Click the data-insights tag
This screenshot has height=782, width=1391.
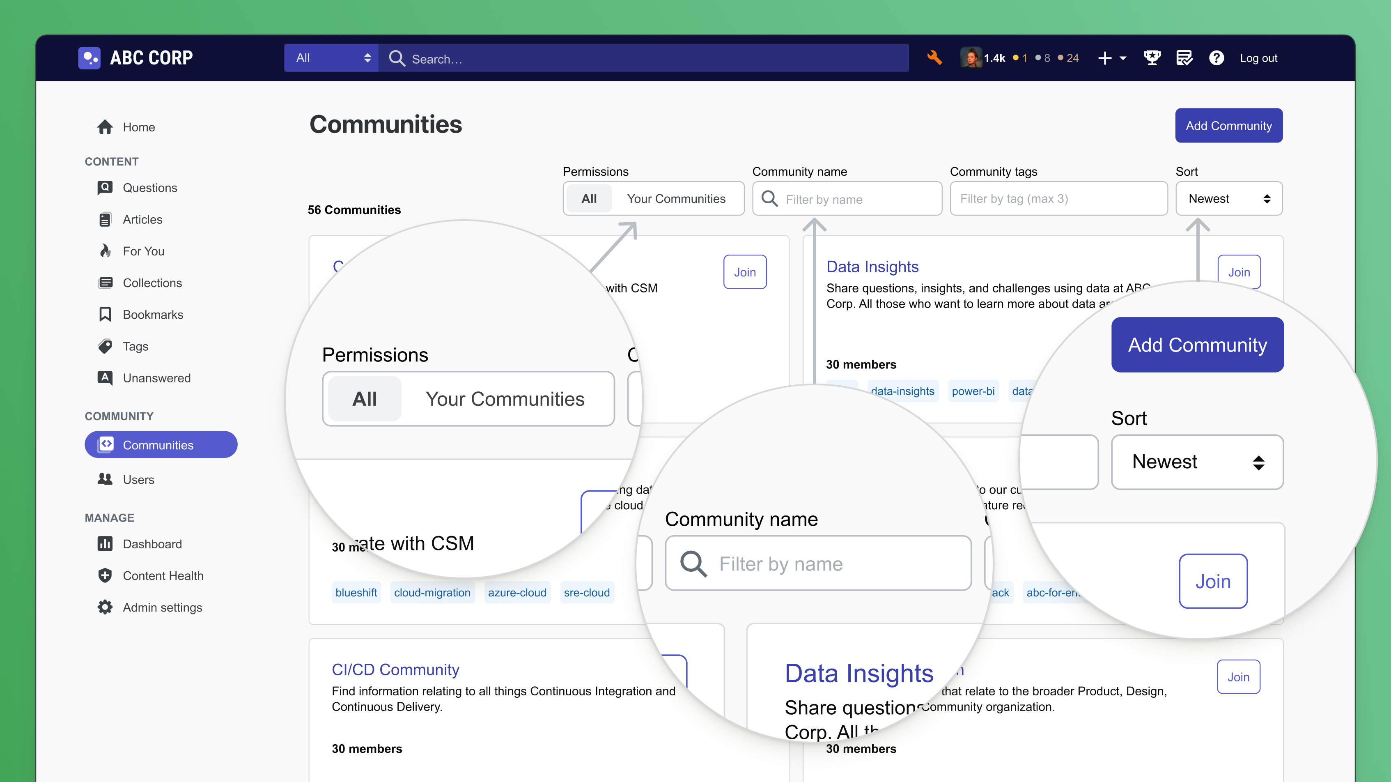click(902, 391)
